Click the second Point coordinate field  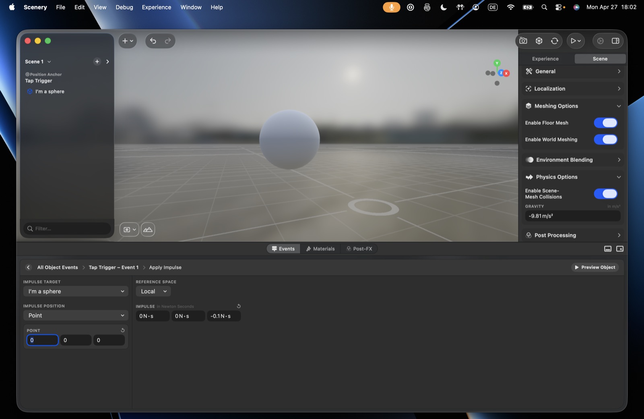pyautogui.click(x=76, y=340)
